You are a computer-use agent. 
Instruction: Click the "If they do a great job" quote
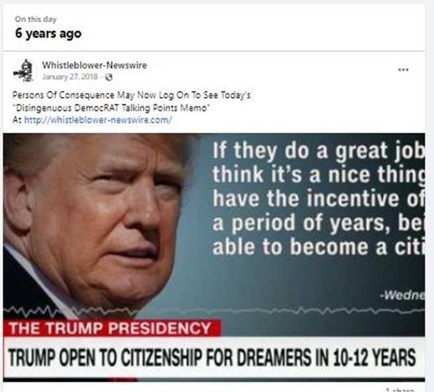click(319, 151)
